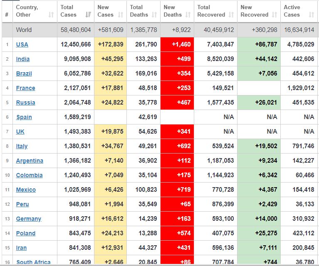Screen dimensions: 319x266
Task: Open the India country page
Action: click(x=23, y=59)
